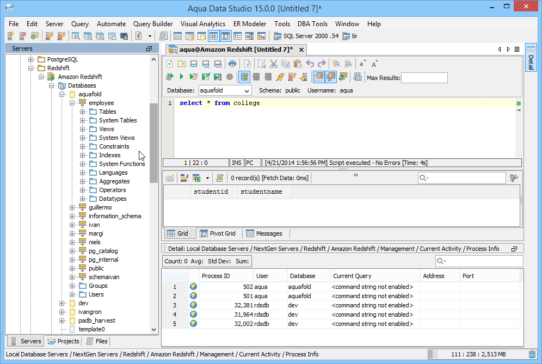Click the open file icon in editor toolbar

tap(181, 64)
